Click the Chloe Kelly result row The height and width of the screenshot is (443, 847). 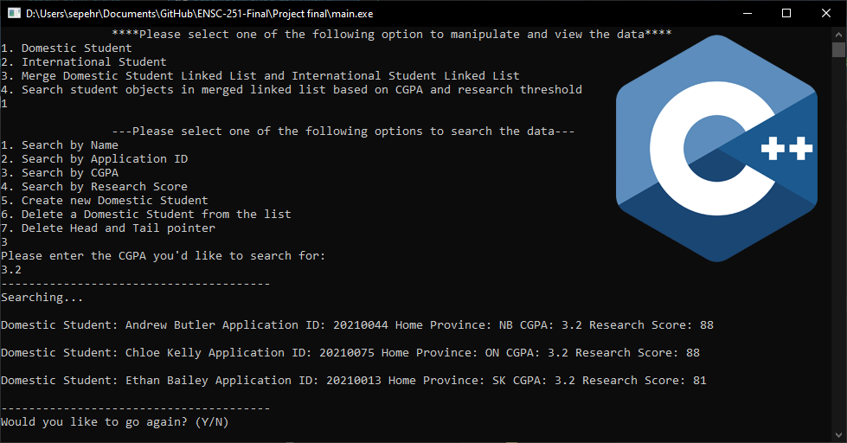(x=350, y=353)
